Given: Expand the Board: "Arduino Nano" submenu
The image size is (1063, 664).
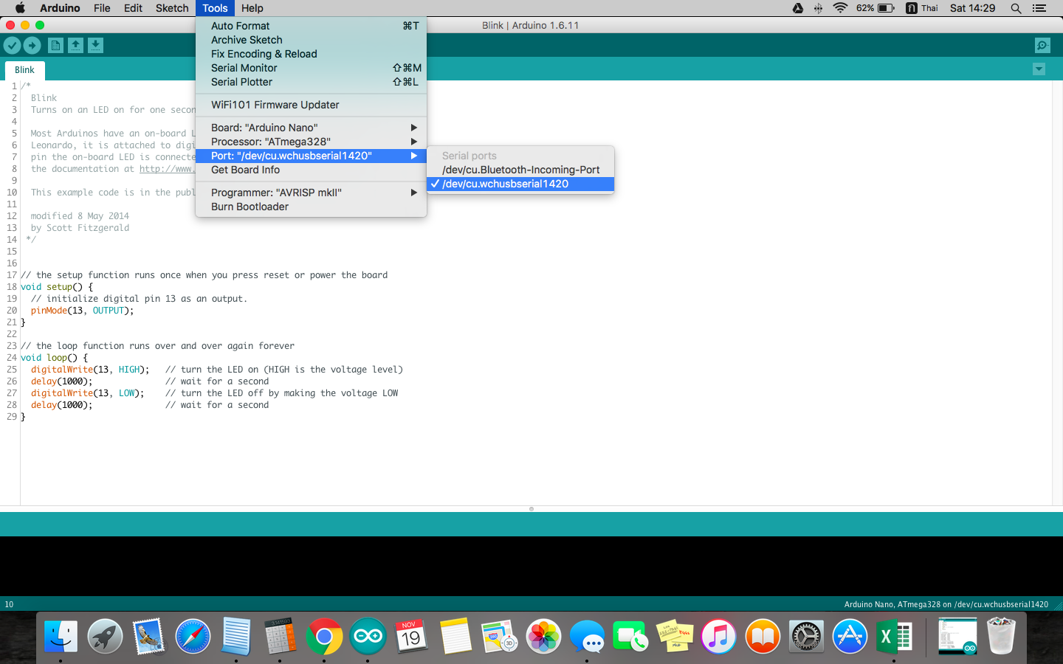Looking at the screenshot, I should pyautogui.click(x=311, y=128).
